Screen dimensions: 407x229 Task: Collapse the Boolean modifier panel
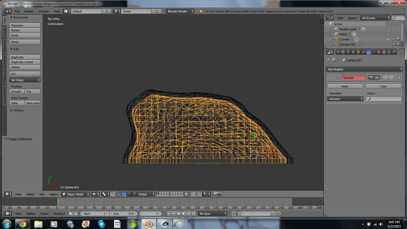330,78
